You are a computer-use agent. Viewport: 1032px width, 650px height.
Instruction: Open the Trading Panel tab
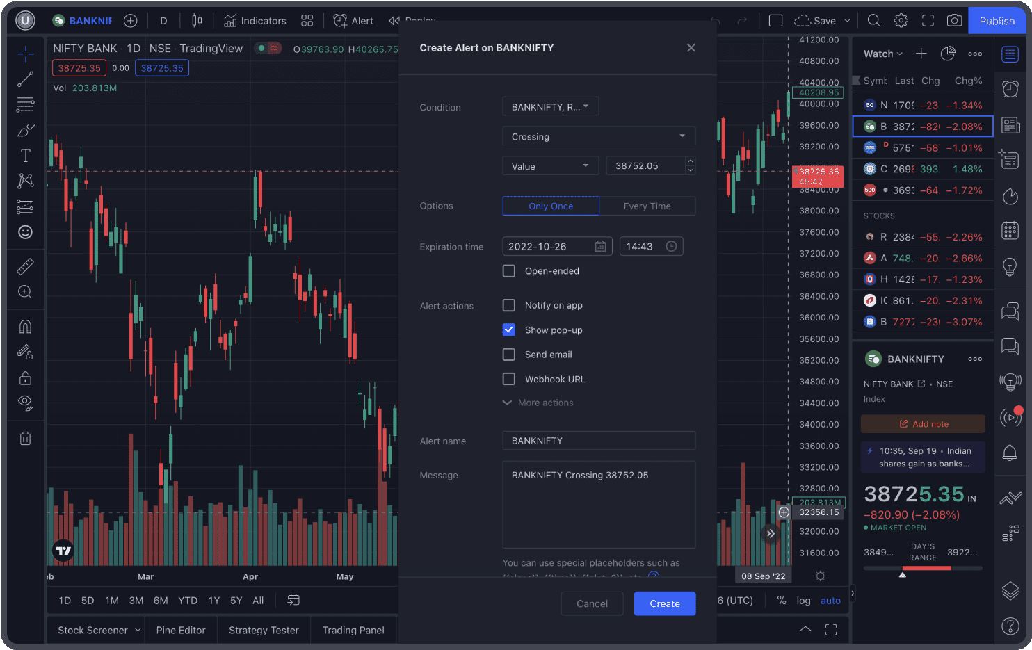pyautogui.click(x=353, y=630)
